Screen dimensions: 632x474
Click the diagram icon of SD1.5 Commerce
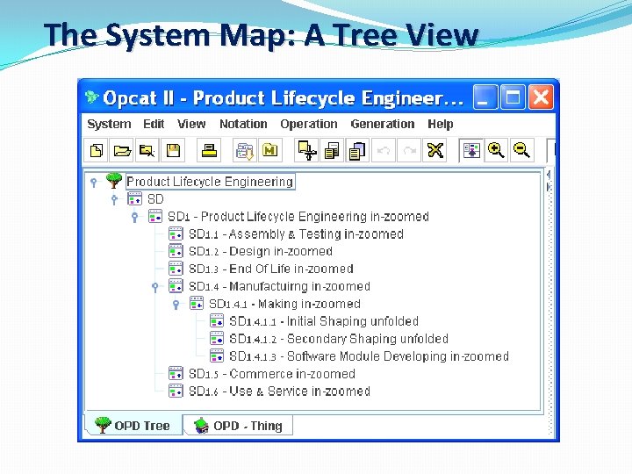click(176, 374)
